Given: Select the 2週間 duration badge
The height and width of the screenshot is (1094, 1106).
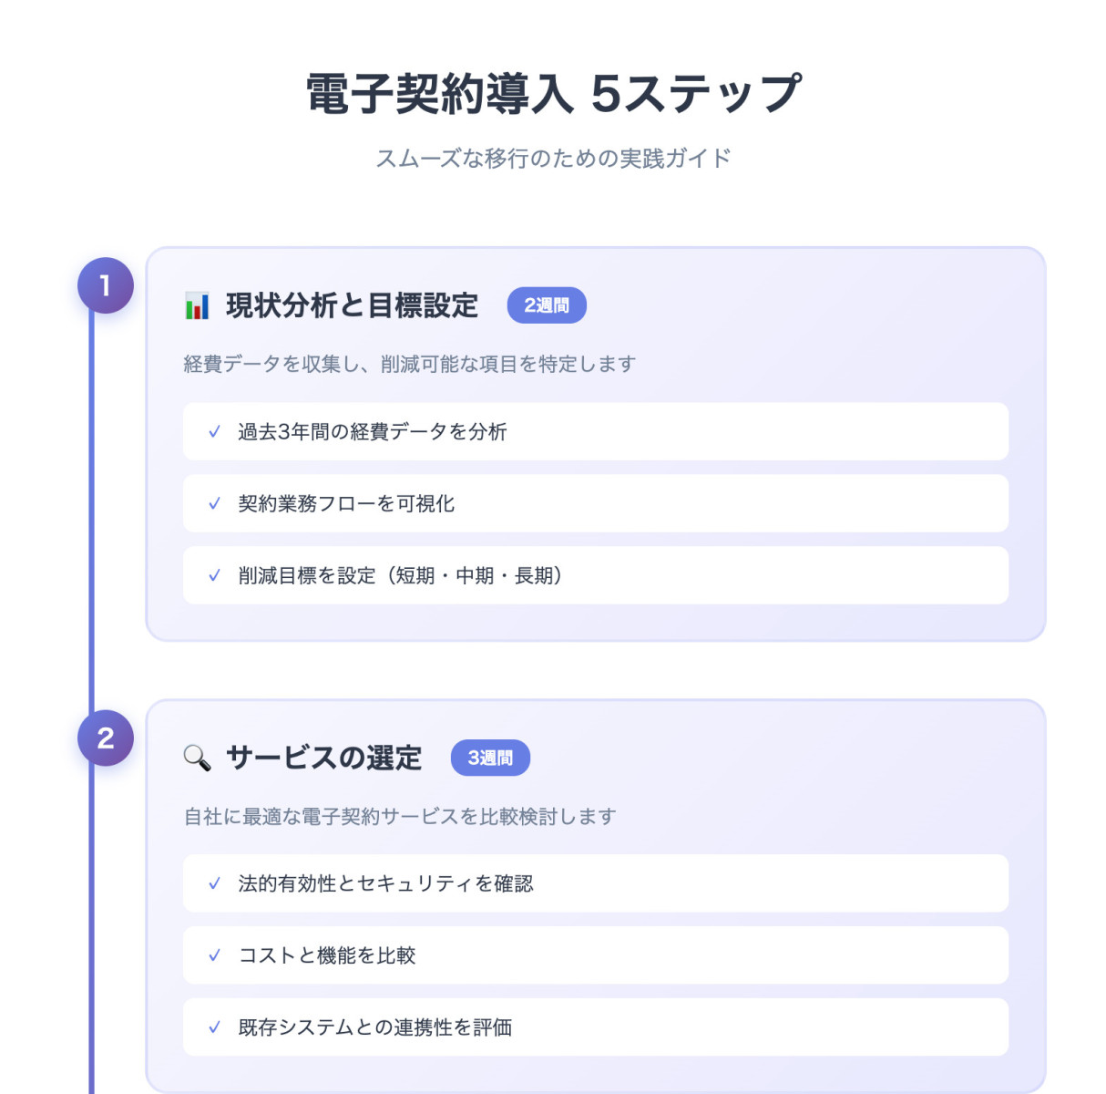Looking at the screenshot, I should click(x=547, y=305).
